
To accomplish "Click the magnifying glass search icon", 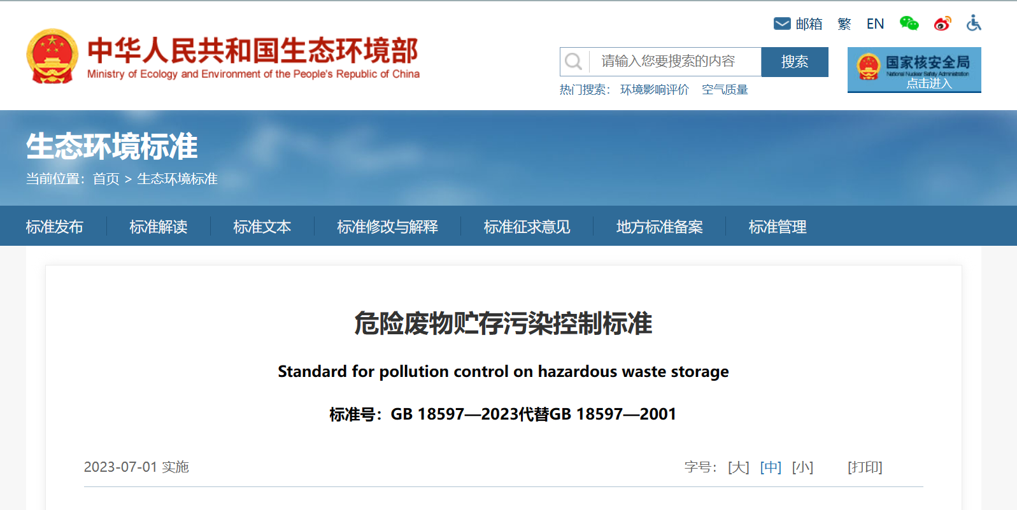I will coord(573,62).
